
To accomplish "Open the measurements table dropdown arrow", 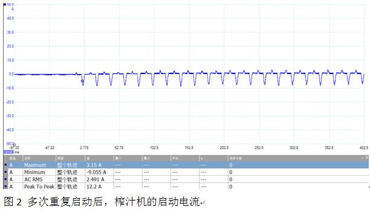I will click(x=363, y=158).
